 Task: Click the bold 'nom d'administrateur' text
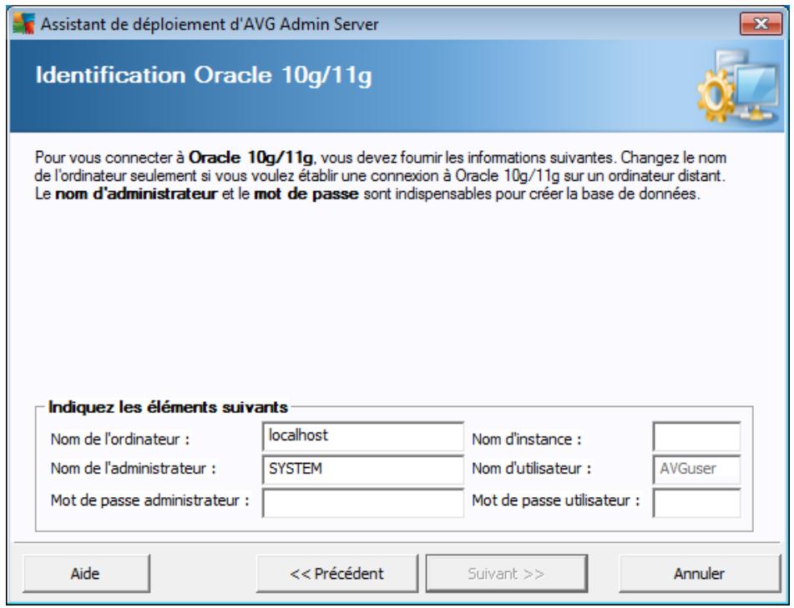136,193
